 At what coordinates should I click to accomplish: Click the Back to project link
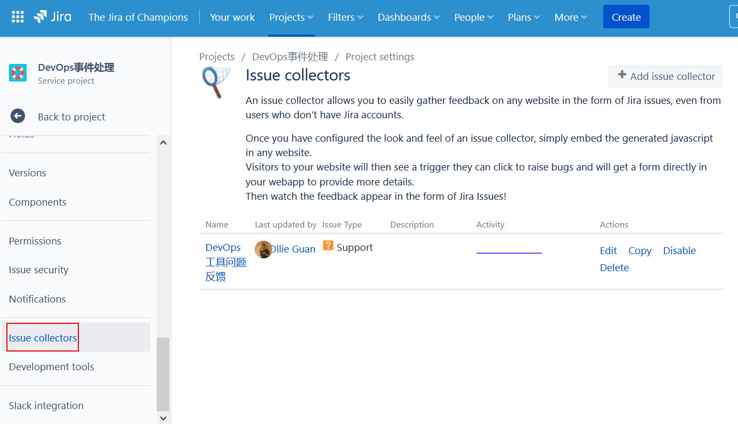(71, 117)
